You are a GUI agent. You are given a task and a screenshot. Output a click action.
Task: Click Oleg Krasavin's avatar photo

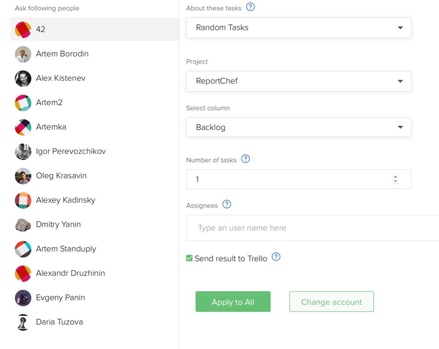pos(23,176)
